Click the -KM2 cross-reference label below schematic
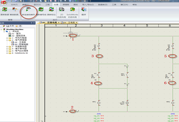 click(x=172, y=114)
